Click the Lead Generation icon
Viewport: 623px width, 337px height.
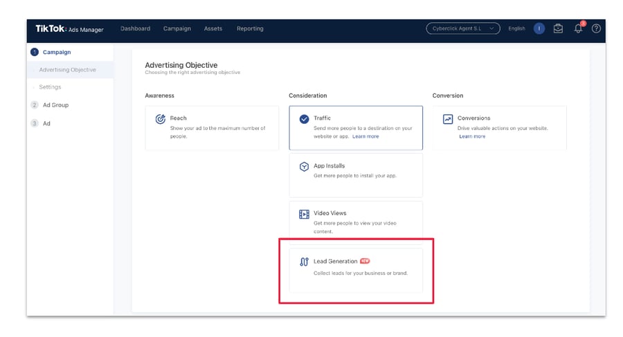point(304,262)
